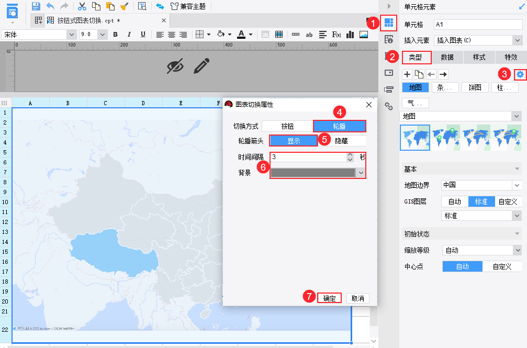Click the gray 背景 color swatch
Screen dimensions: 527x348
[313, 173]
